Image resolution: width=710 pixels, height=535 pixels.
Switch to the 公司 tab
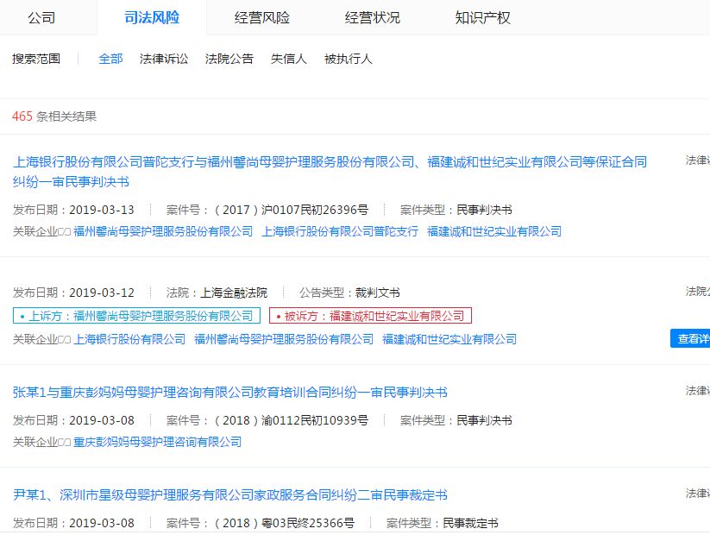(x=43, y=17)
